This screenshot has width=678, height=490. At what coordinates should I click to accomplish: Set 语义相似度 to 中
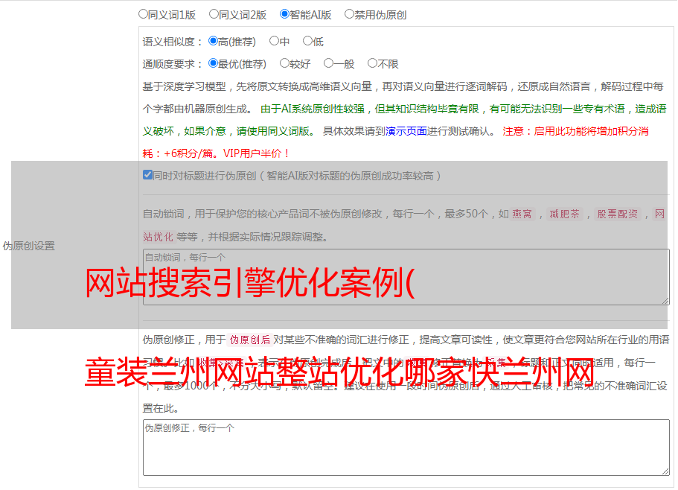coord(274,41)
